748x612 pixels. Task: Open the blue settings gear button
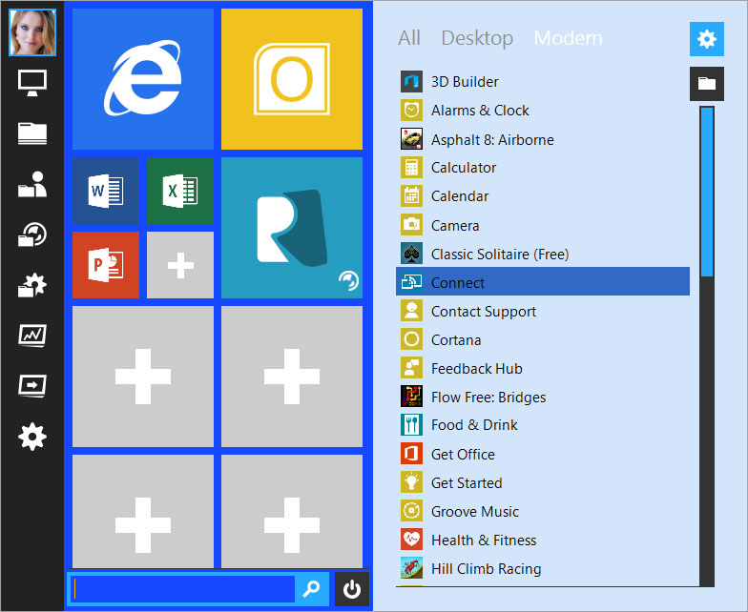point(706,39)
